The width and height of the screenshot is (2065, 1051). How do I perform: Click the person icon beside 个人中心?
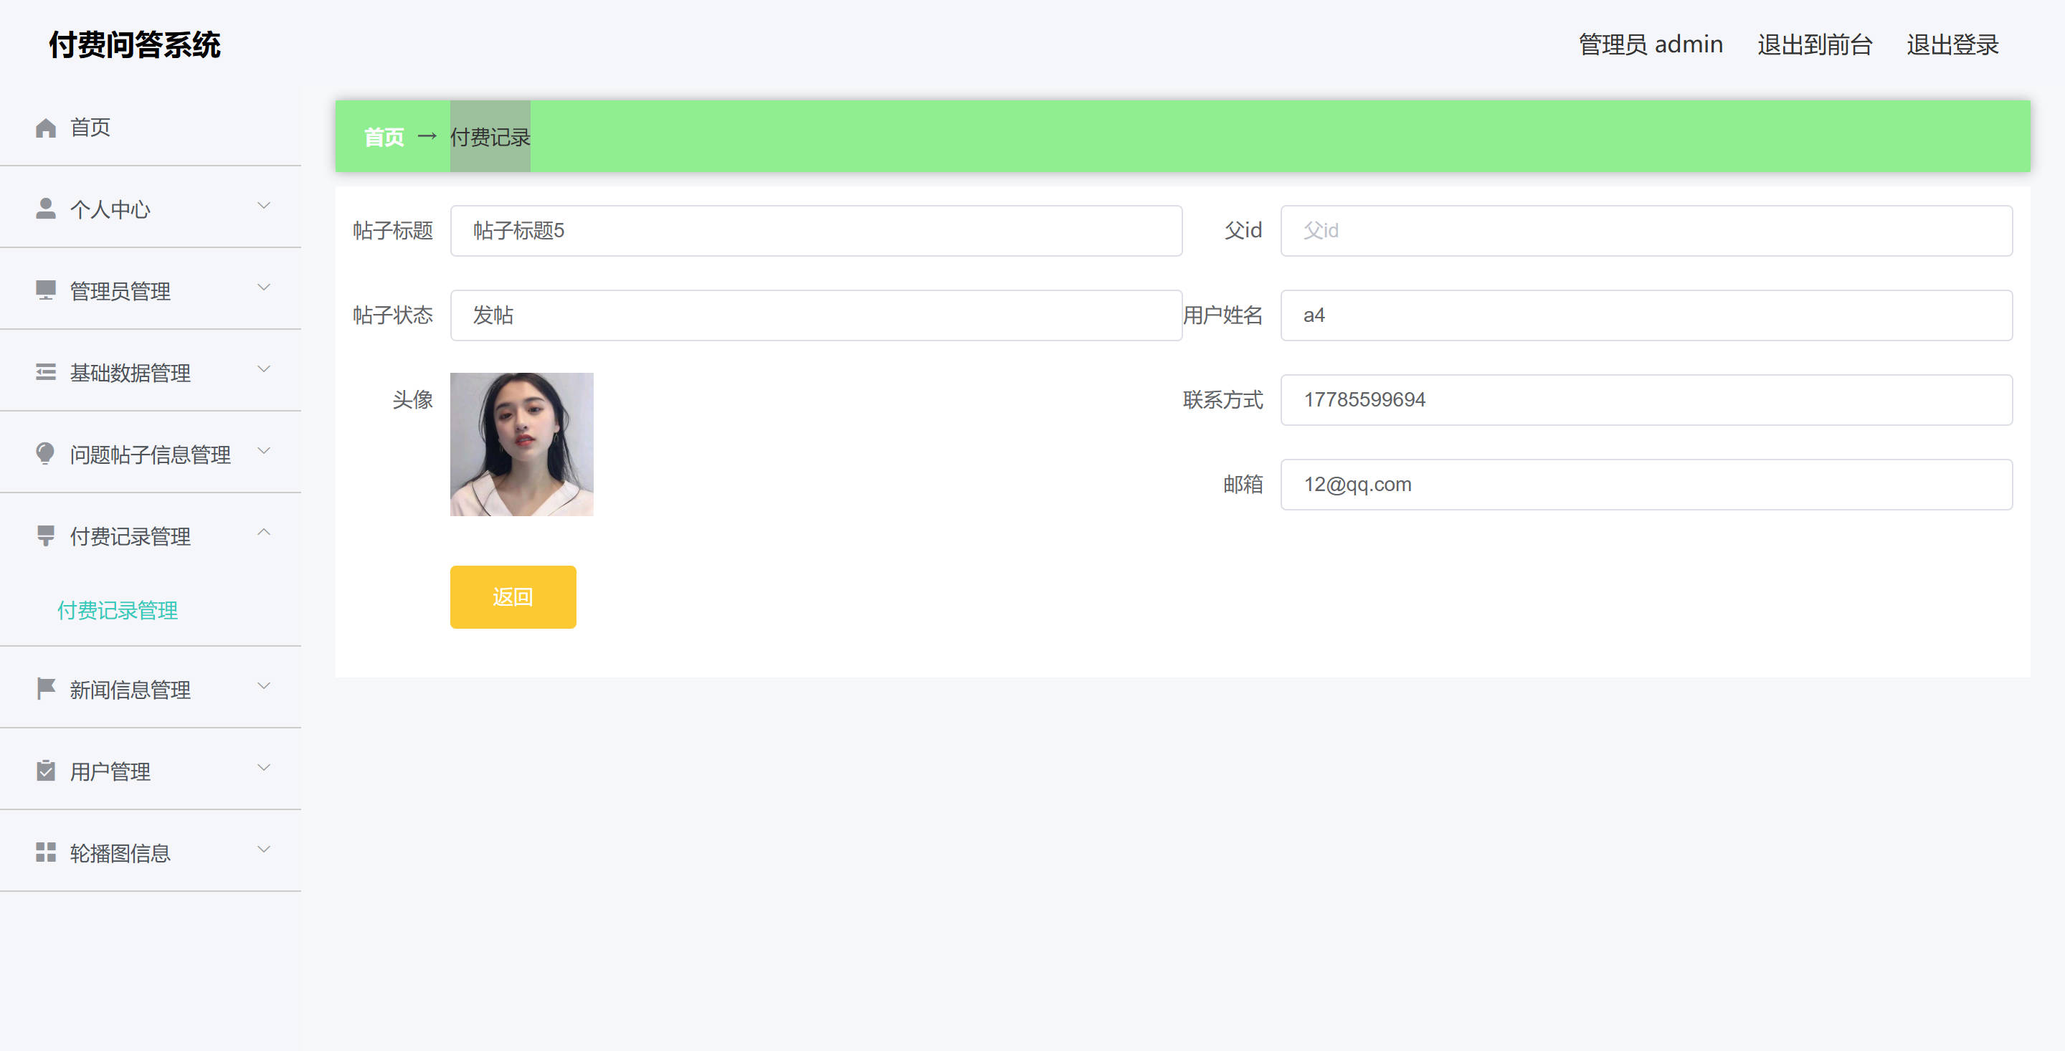[x=46, y=209]
